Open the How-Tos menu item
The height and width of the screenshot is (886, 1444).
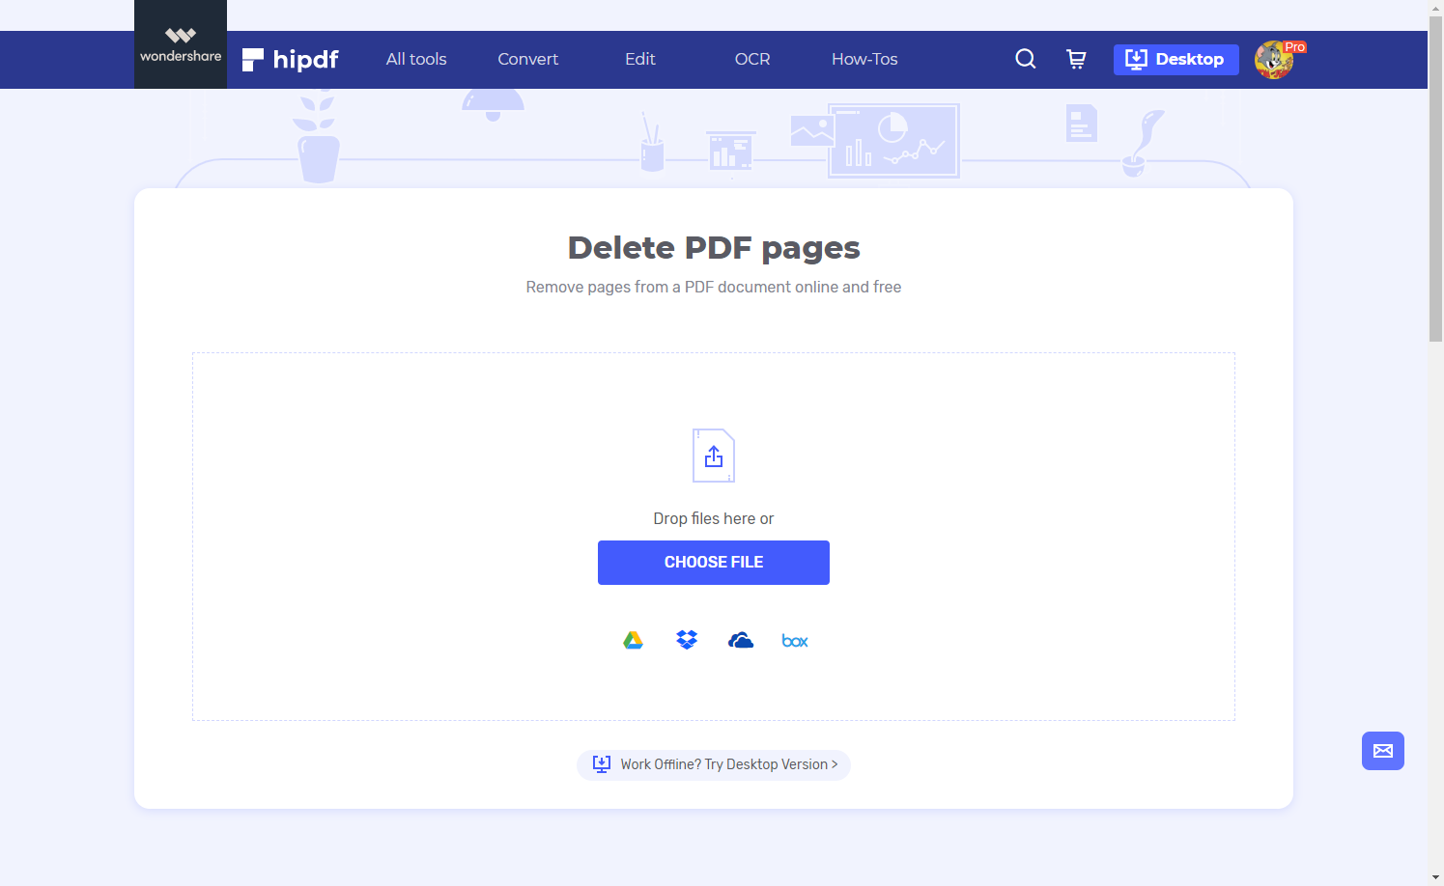click(864, 59)
